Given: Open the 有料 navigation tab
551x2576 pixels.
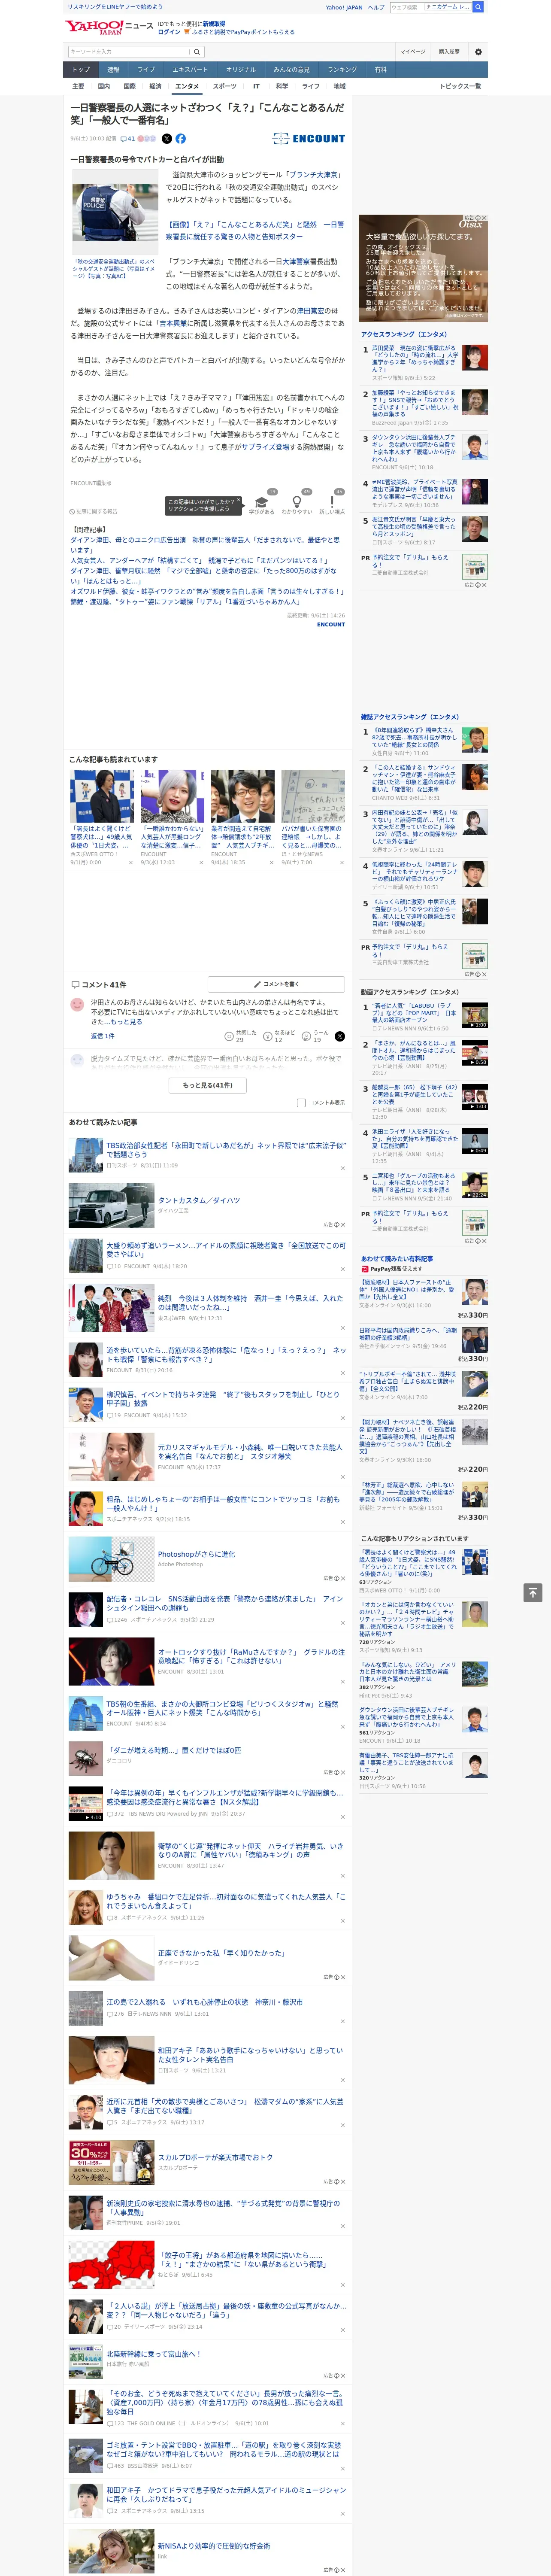Looking at the screenshot, I should click(380, 70).
